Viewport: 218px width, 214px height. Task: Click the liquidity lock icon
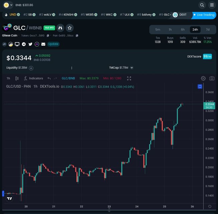[x=31, y=68]
